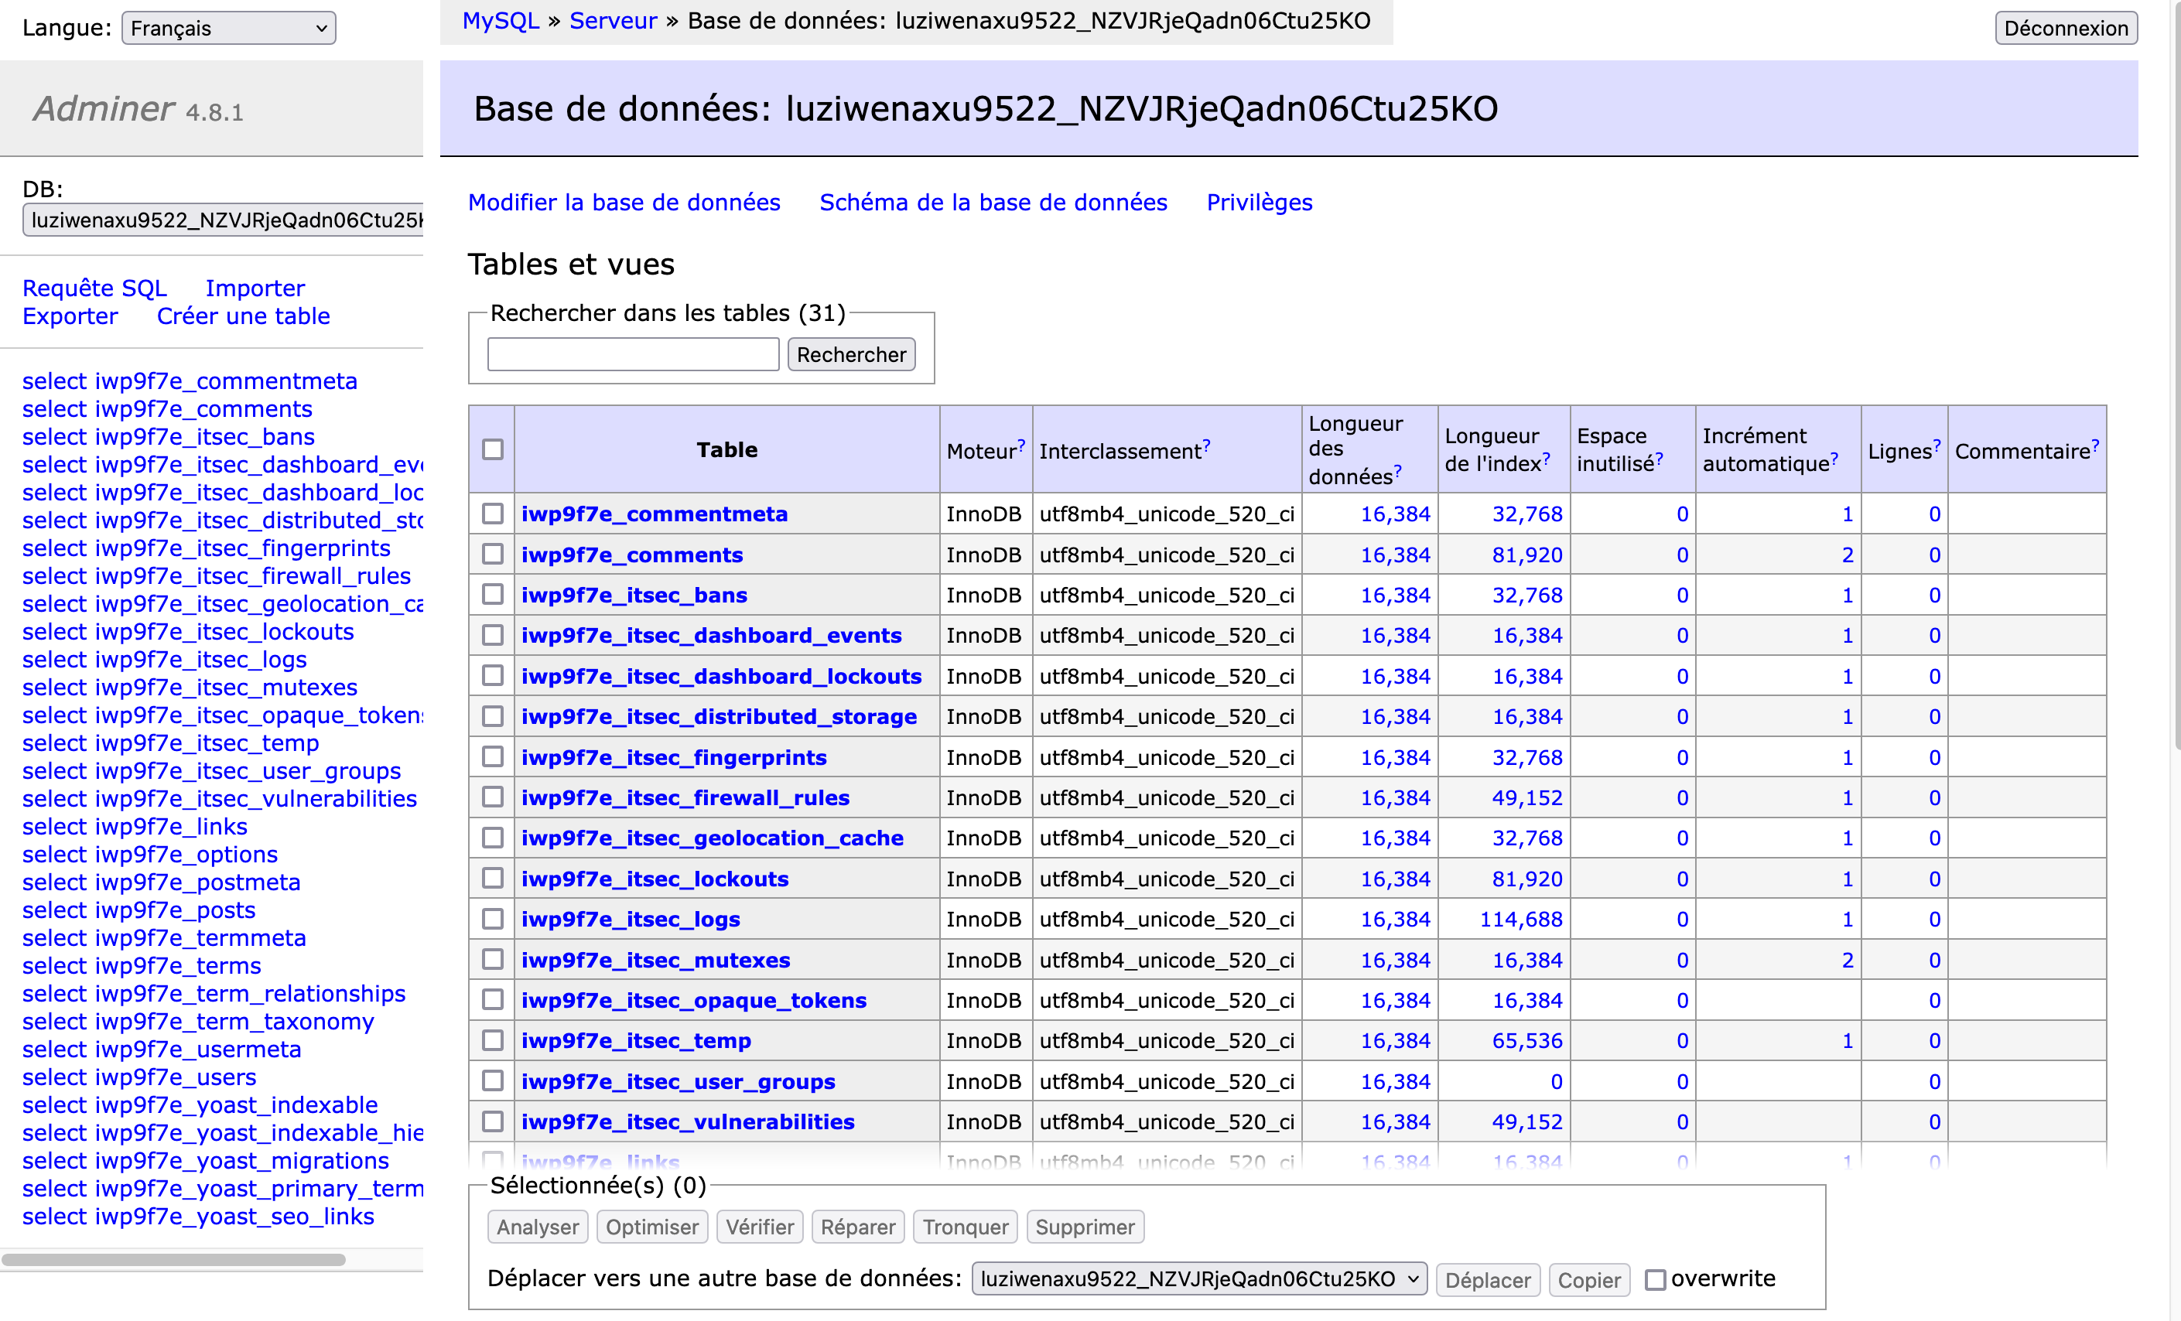Screen dimensions: 2181x1321
Task: Open the destination database dropdown near Déplacer
Action: (x=1197, y=1278)
